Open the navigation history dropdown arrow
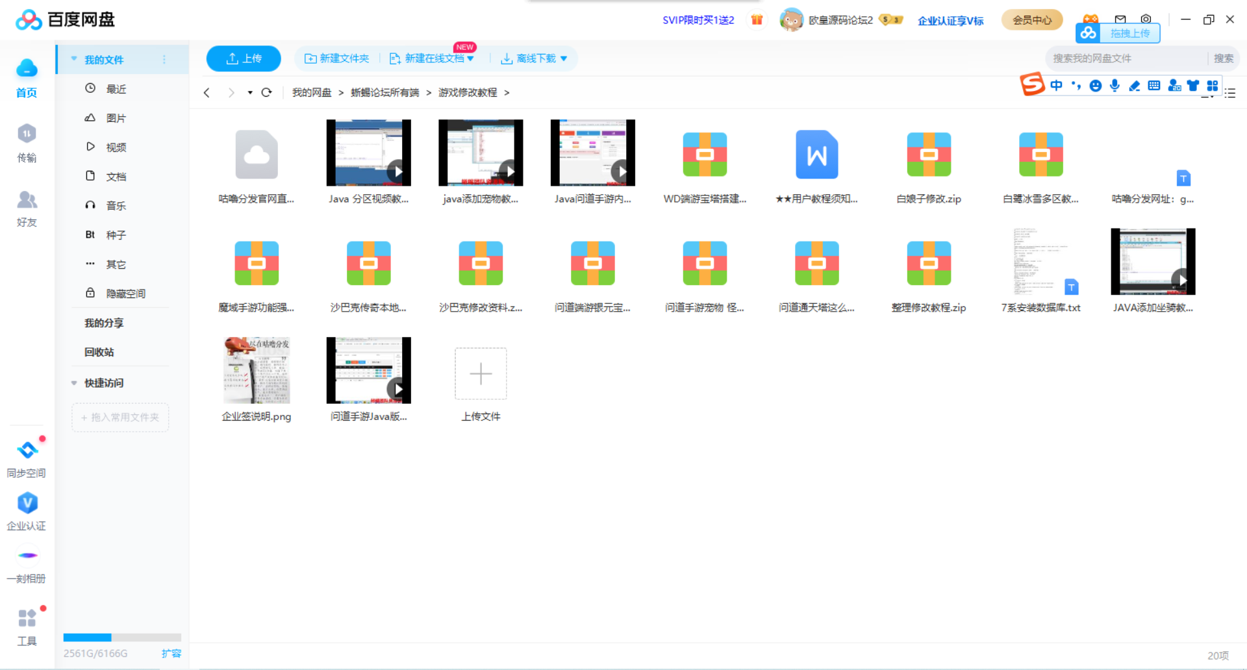Viewport: 1247px width, 670px height. (x=250, y=93)
